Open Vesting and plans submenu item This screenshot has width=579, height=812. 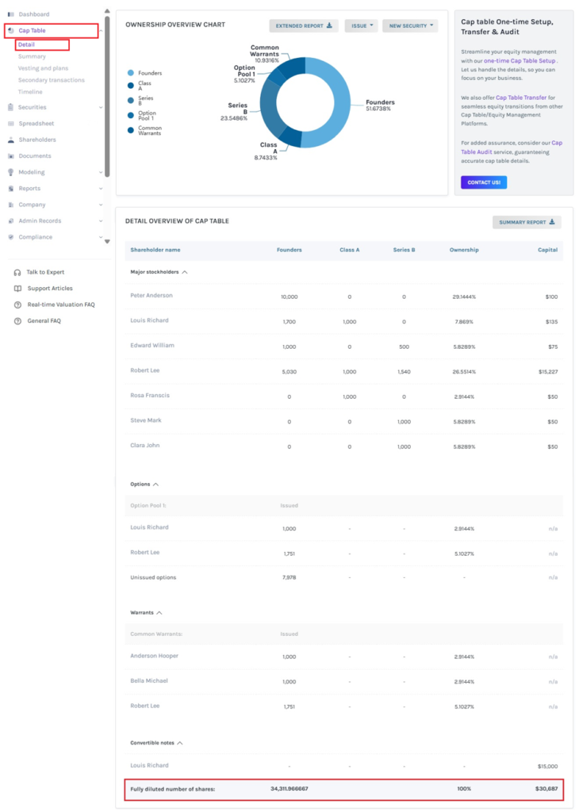(43, 68)
